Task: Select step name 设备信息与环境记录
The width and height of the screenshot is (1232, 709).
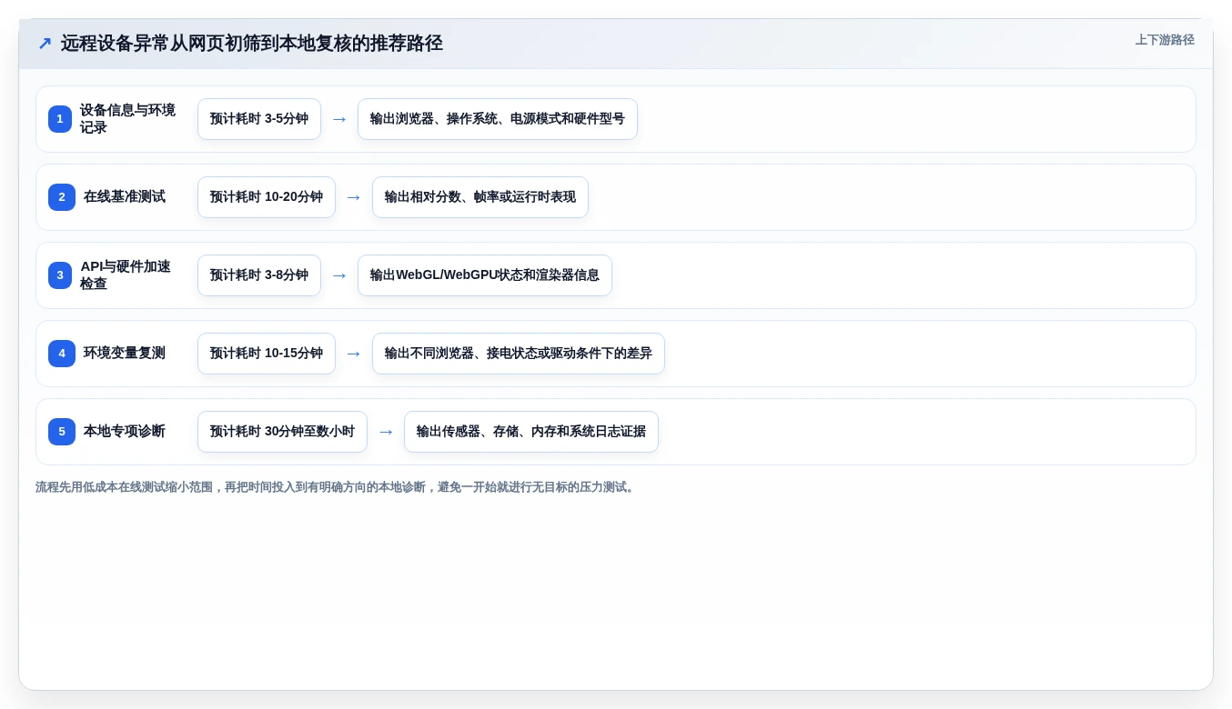Action: (128, 119)
